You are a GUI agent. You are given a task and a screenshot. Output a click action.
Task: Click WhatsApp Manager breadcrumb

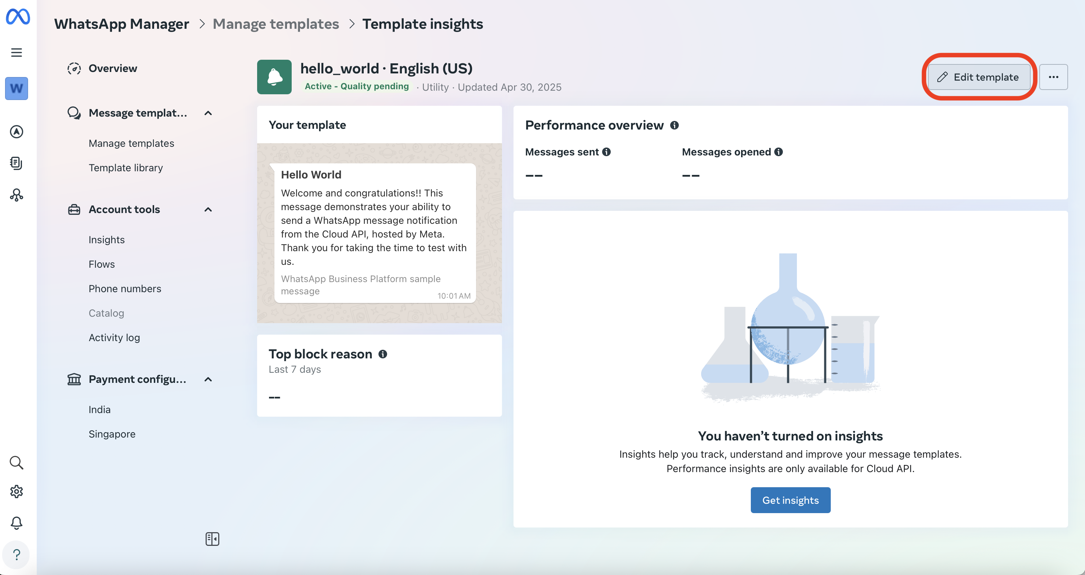point(121,24)
